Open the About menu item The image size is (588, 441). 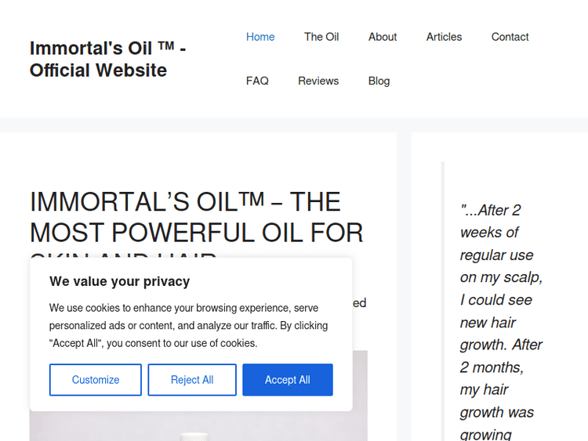click(382, 37)
